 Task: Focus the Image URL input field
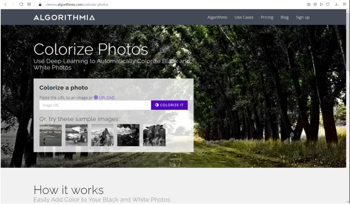[x=95, y=105]
